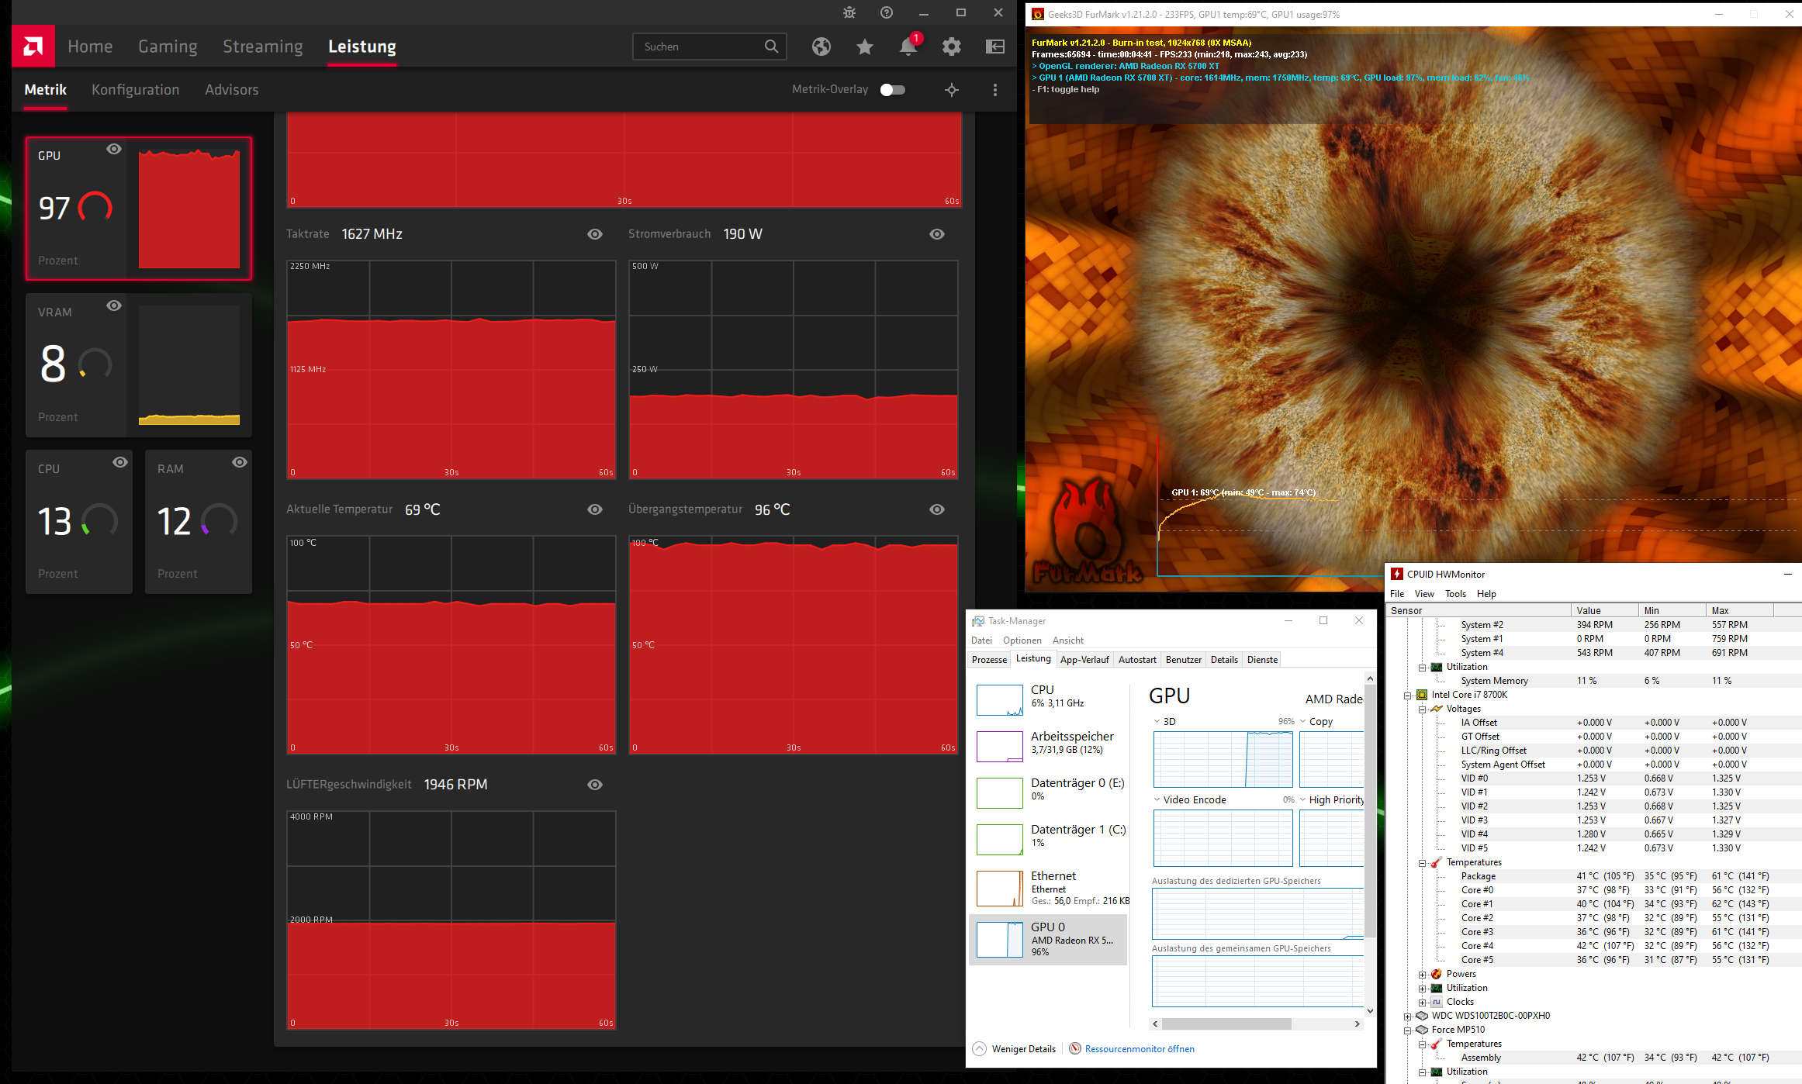Open Radeon settings gear icon
1802x1084 pixels.
click(952, 47)
